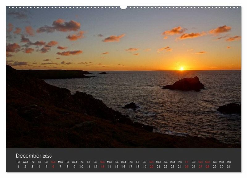Click the Thu label above 31
The height and width of the screenshot is (178, 247).
click(228, 162)
